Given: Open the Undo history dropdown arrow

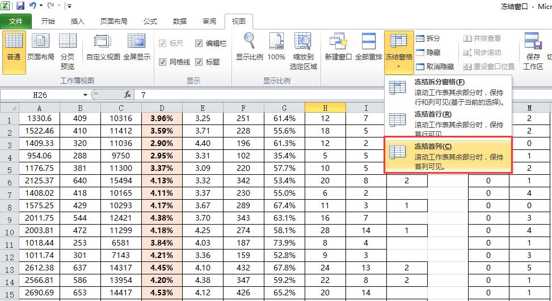Looking at the screenshot, I should pyautogui.click(x=41, y=5).
